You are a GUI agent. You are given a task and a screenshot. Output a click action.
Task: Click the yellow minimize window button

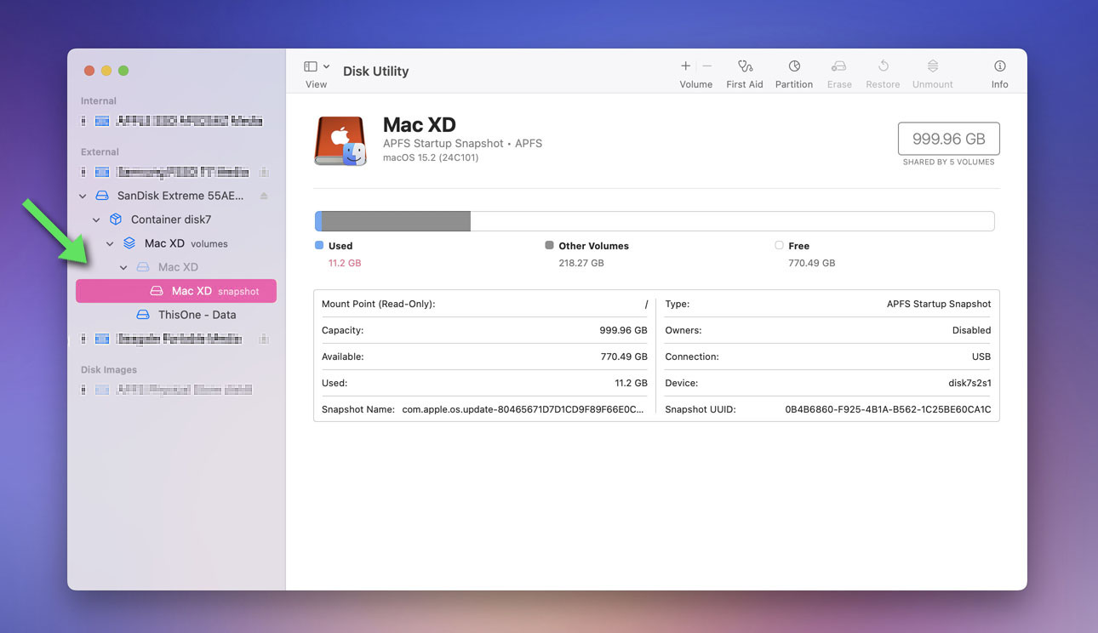[x=106, y=71]
